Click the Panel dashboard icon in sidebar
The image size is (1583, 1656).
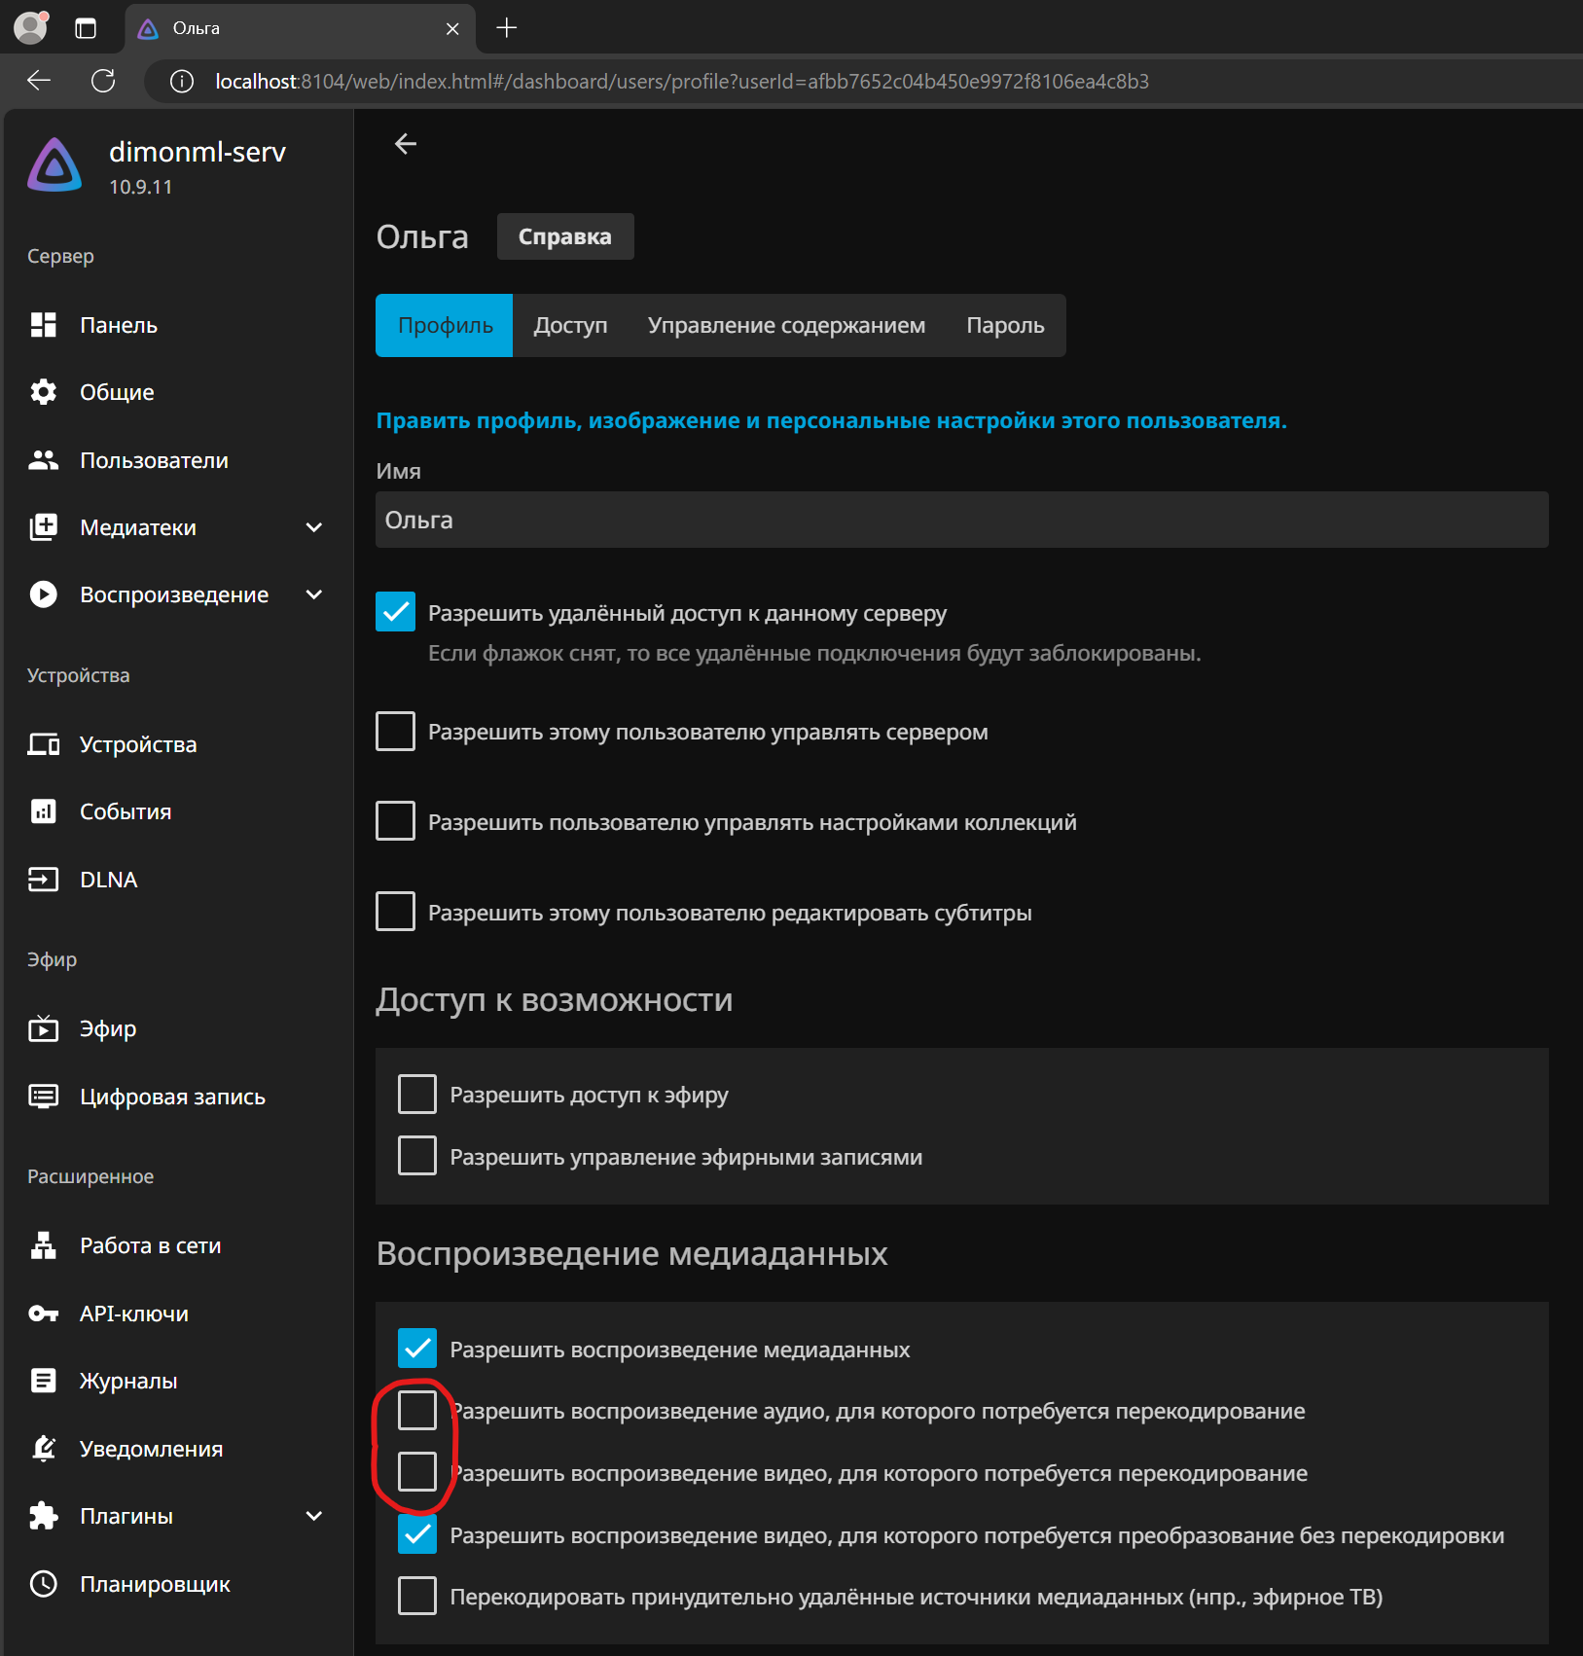[43, 325]
